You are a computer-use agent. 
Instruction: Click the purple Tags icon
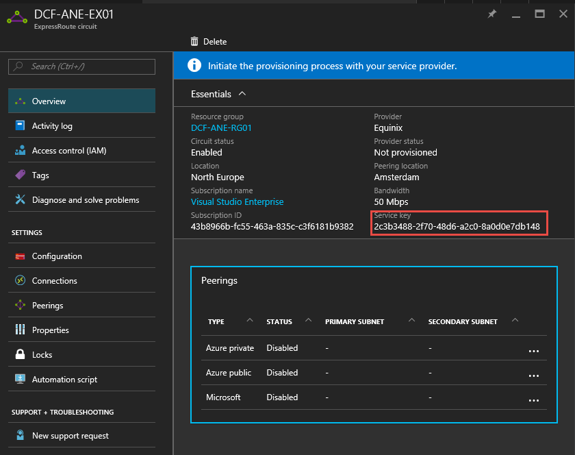[x=20, y=175]
